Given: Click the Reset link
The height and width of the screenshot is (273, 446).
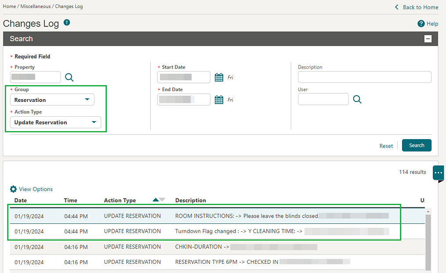Looking at the screenshot, I should (386, 146).
